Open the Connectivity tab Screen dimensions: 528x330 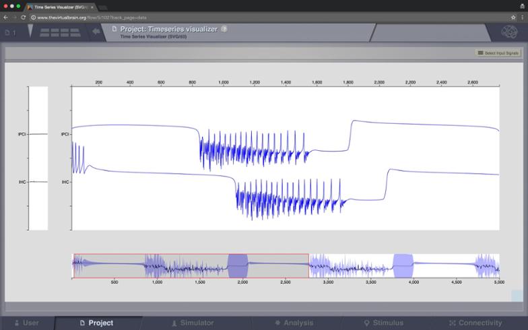(x=475, y=323)
